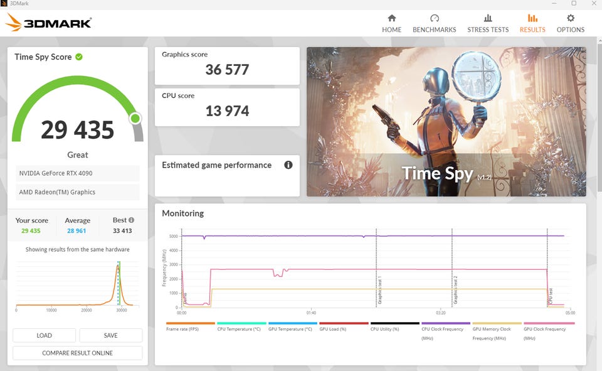This screenshot has height=371, width=602.
Task: Toggle GPU Load (%) legend item
Action: tap(344, 327)
